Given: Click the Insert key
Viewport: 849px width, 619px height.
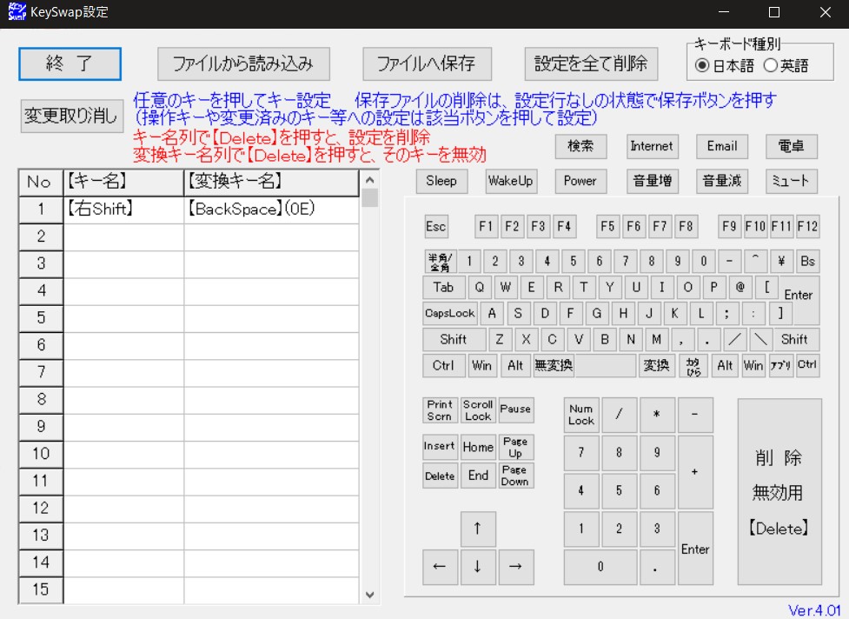Looking at the screenshot, I should [440, 447].
